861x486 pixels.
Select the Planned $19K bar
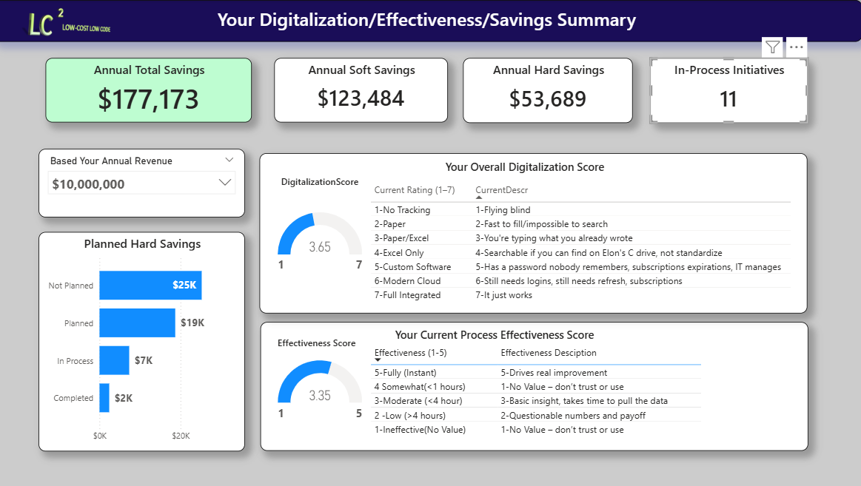pos(139,323)
